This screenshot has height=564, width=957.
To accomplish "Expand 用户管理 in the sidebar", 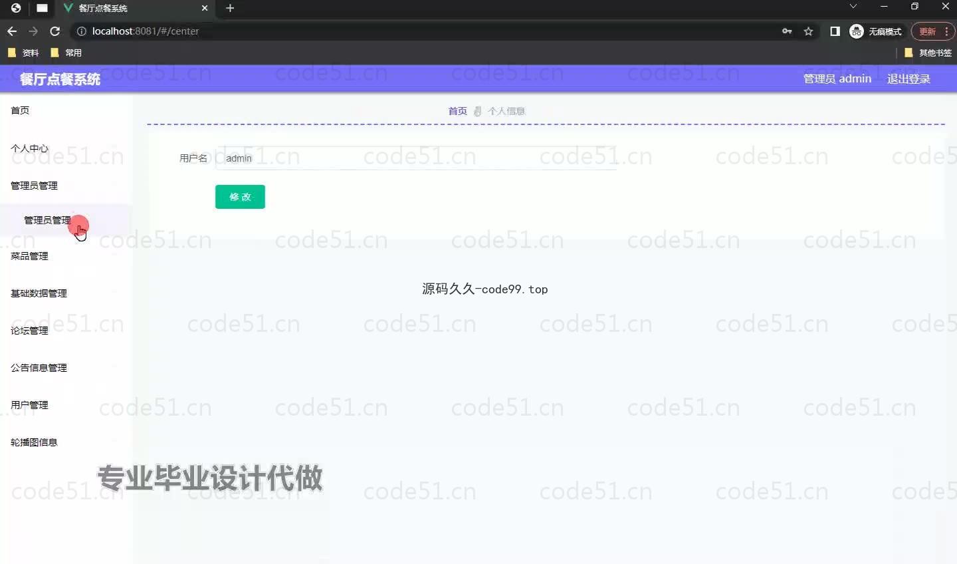I will [x=66, y=405].
